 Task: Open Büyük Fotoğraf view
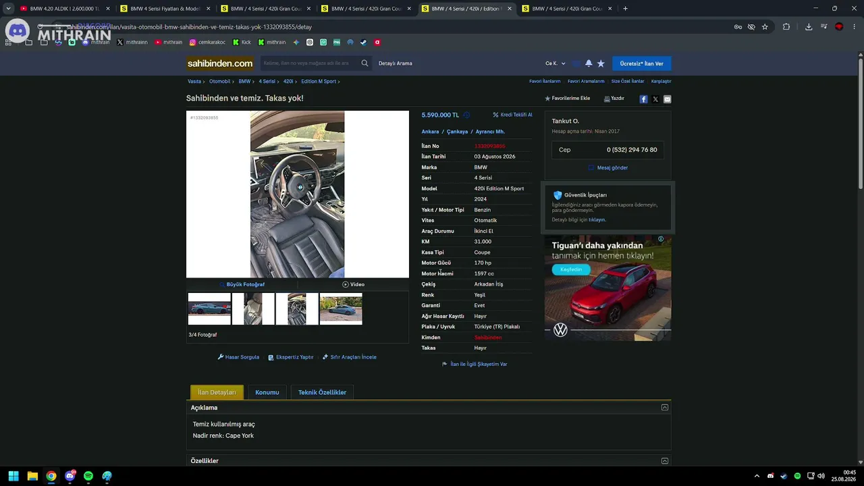[x=242, y=285]
